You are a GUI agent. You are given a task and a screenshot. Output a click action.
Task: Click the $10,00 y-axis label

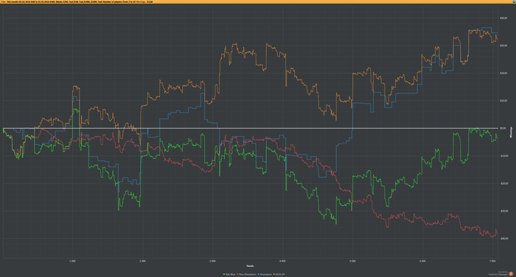click(503, 101)
